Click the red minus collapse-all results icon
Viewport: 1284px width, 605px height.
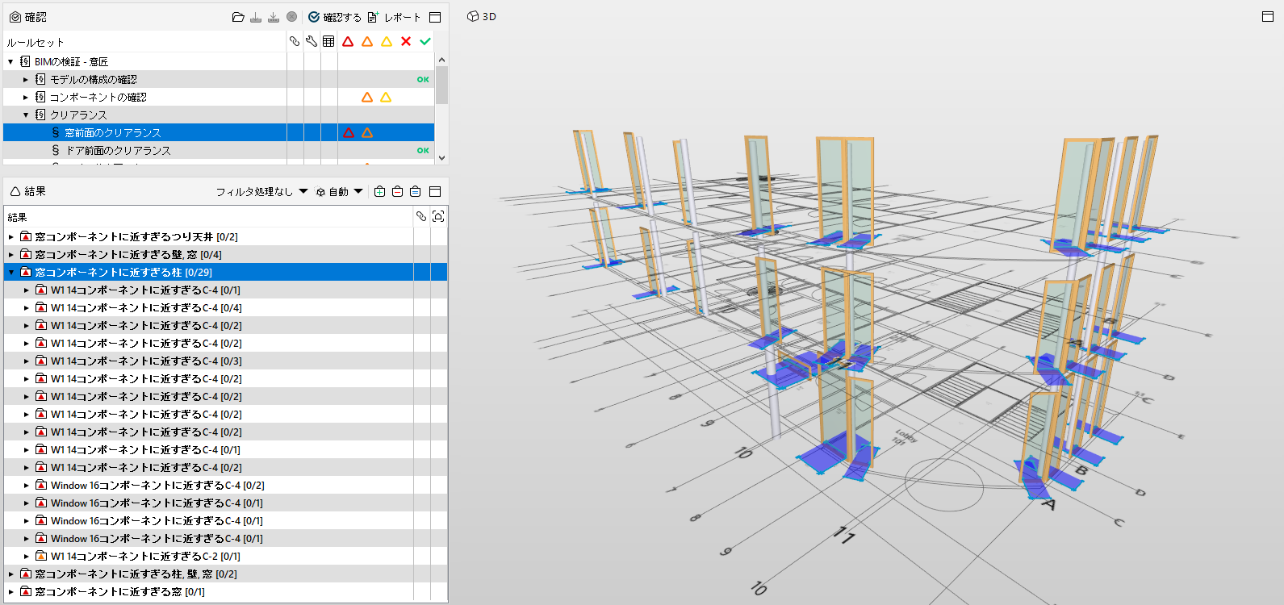coord(397,191)
